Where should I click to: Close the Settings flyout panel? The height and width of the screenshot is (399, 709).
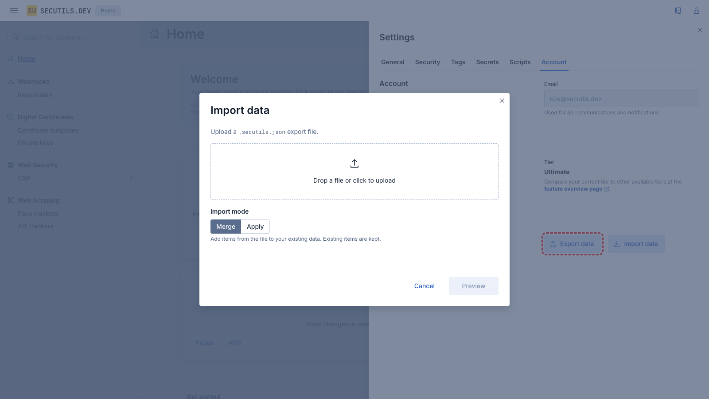pyautogui.click(x=700, y=30)
